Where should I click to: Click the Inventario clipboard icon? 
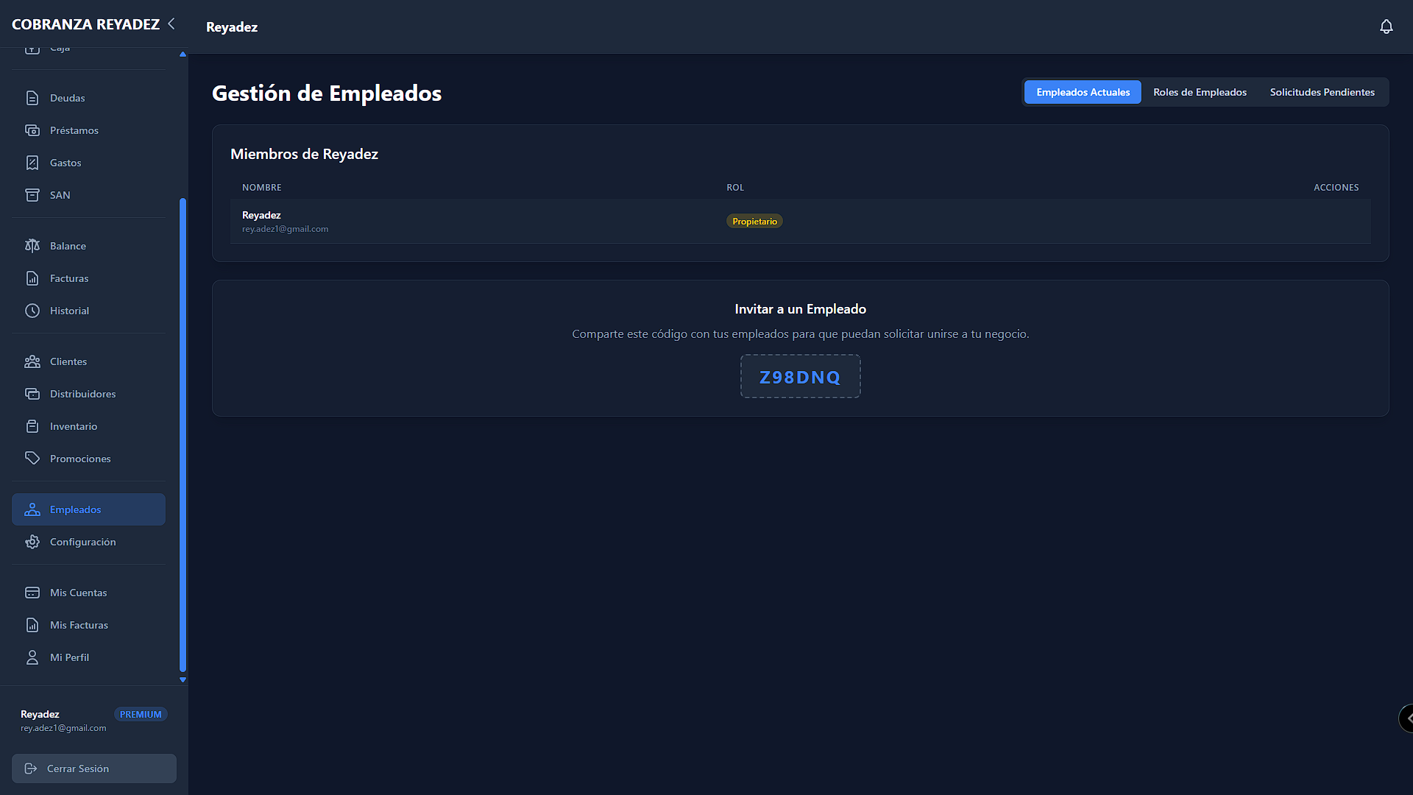coord(32,426)
